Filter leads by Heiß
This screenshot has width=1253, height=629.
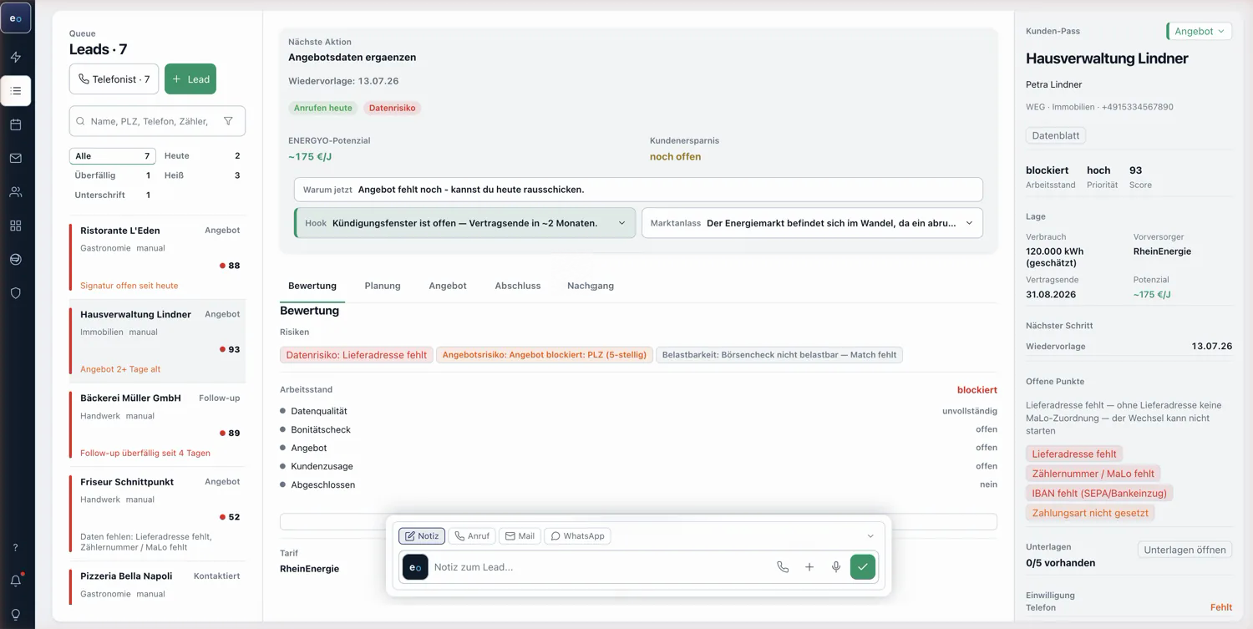coord(202,175)
